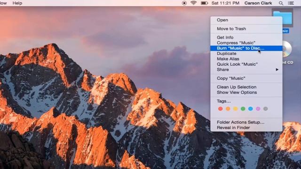Expand the Share submenu
Viewport: 301px width, 169px height.
pos(246,69)
